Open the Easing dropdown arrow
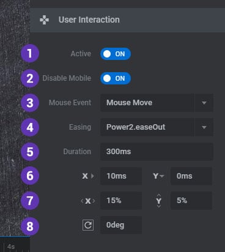The height and width of the screenshot is (252, 225). (204, 127)
